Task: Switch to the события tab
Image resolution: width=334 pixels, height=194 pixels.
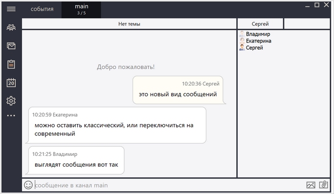Action: pyautogui.click(x=42, y=9)
